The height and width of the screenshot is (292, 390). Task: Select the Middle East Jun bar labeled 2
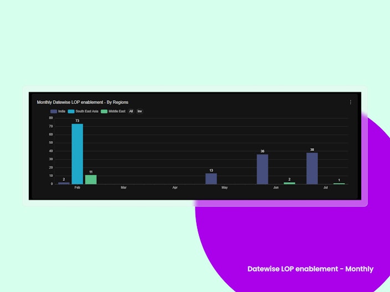pyautogui.click(x=290, y=183)
